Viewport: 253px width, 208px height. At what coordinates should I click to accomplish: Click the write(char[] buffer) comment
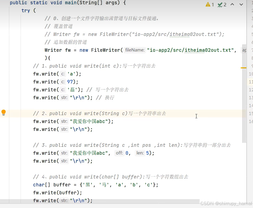click(x=111, y=177)
